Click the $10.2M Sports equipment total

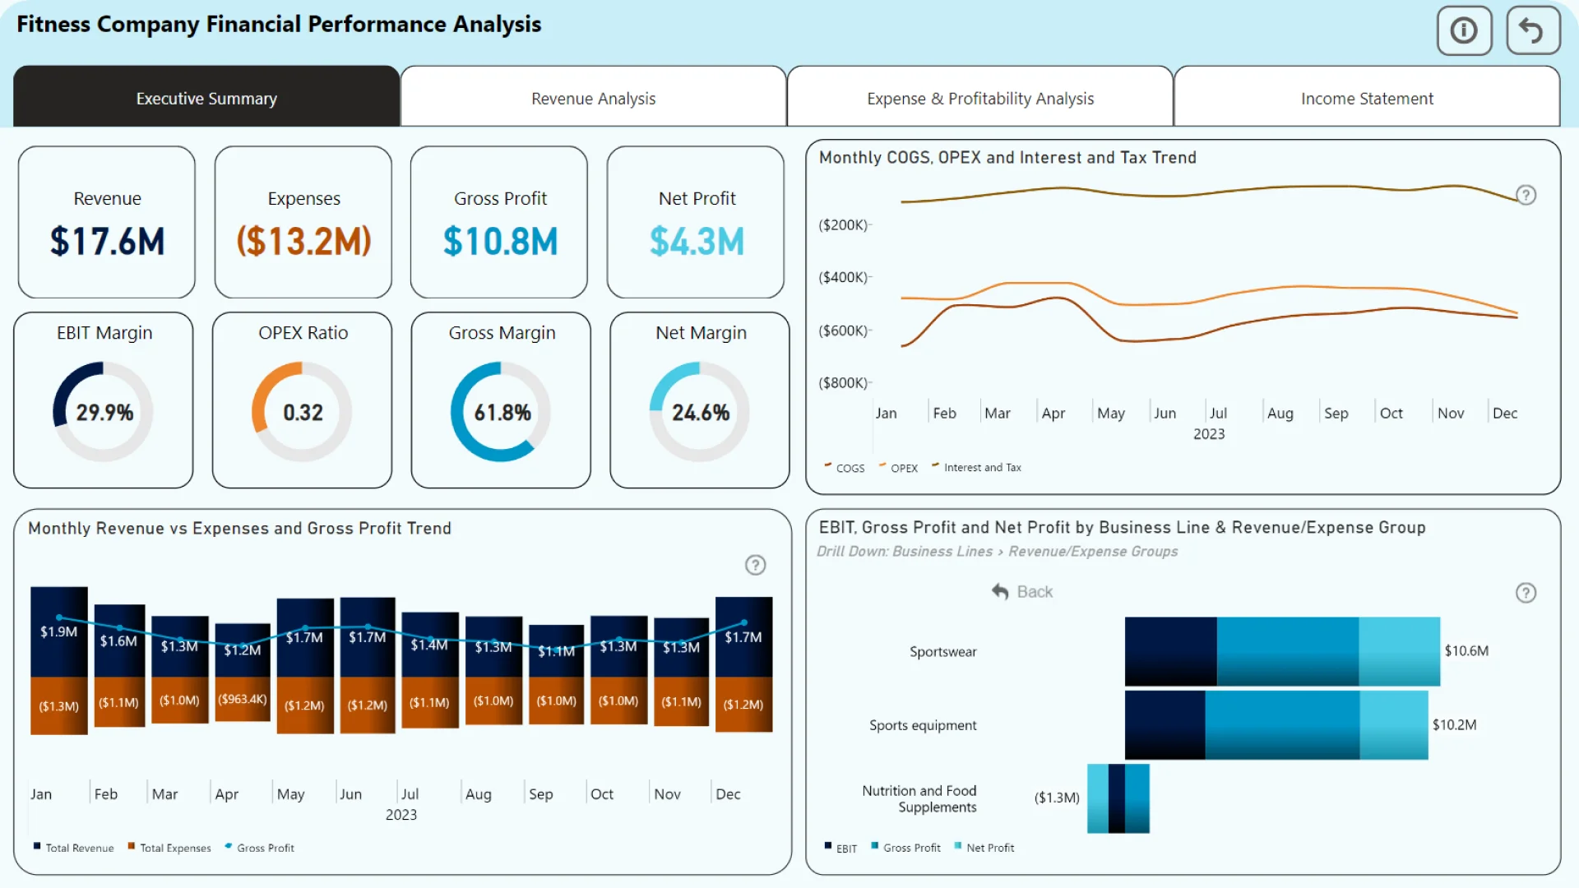point(1454,725)
